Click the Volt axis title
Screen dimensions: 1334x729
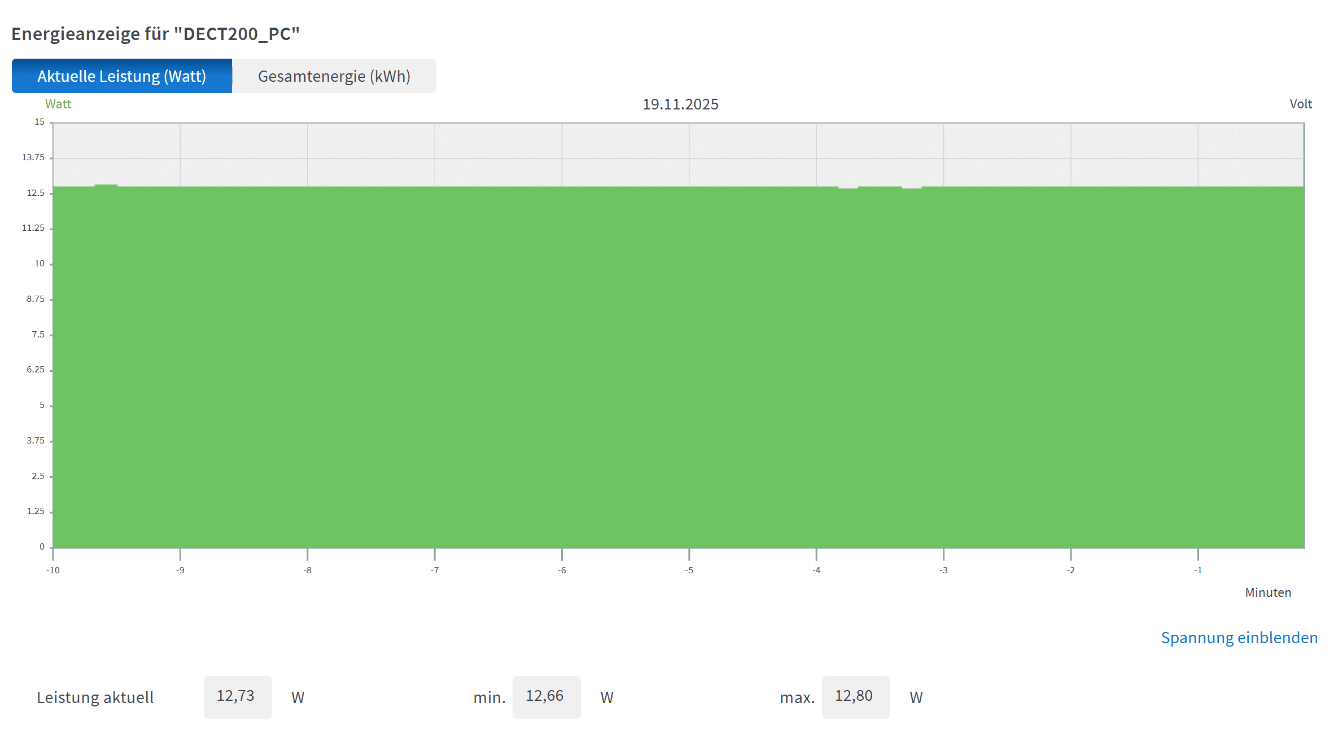[1301, 104]
